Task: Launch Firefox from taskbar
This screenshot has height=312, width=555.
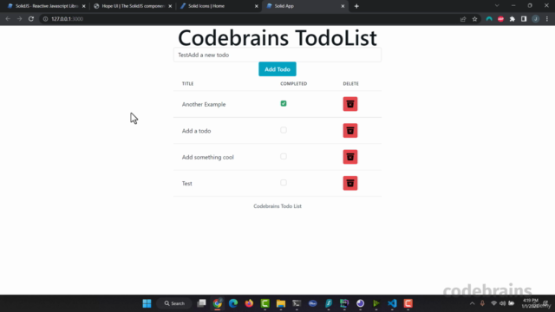Action: [x=249, y=303]
